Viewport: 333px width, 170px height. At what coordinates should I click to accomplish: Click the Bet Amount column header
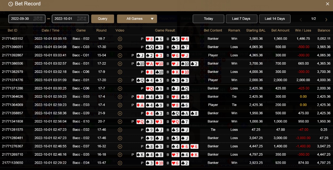[280, 30]
